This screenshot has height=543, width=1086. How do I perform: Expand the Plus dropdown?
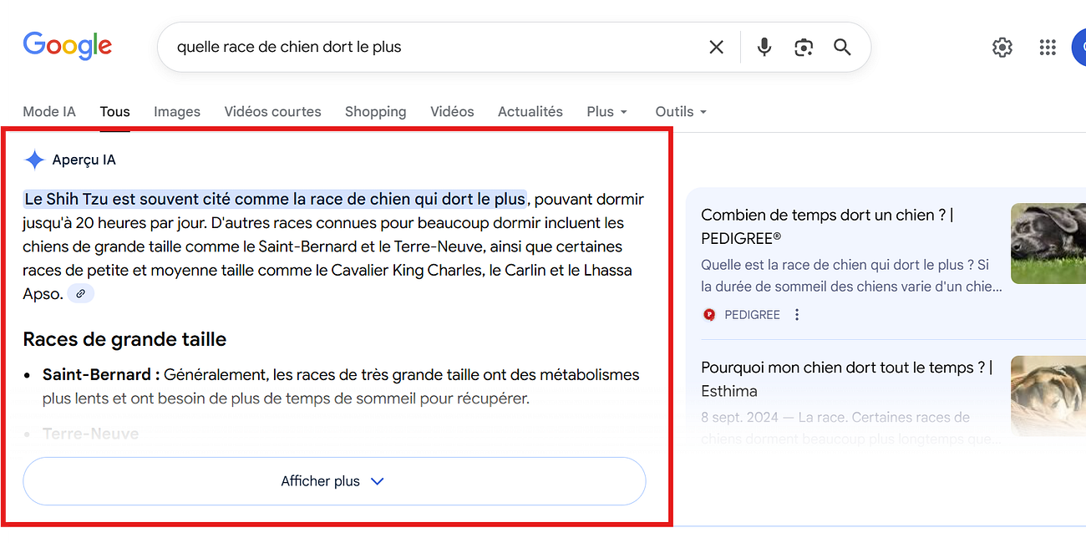(x=607, y=112)
